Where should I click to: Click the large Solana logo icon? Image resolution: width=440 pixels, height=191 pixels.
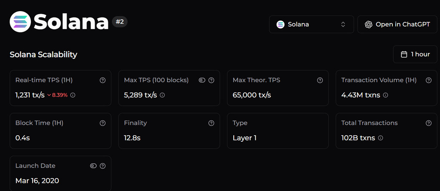[x=21, y=22]
